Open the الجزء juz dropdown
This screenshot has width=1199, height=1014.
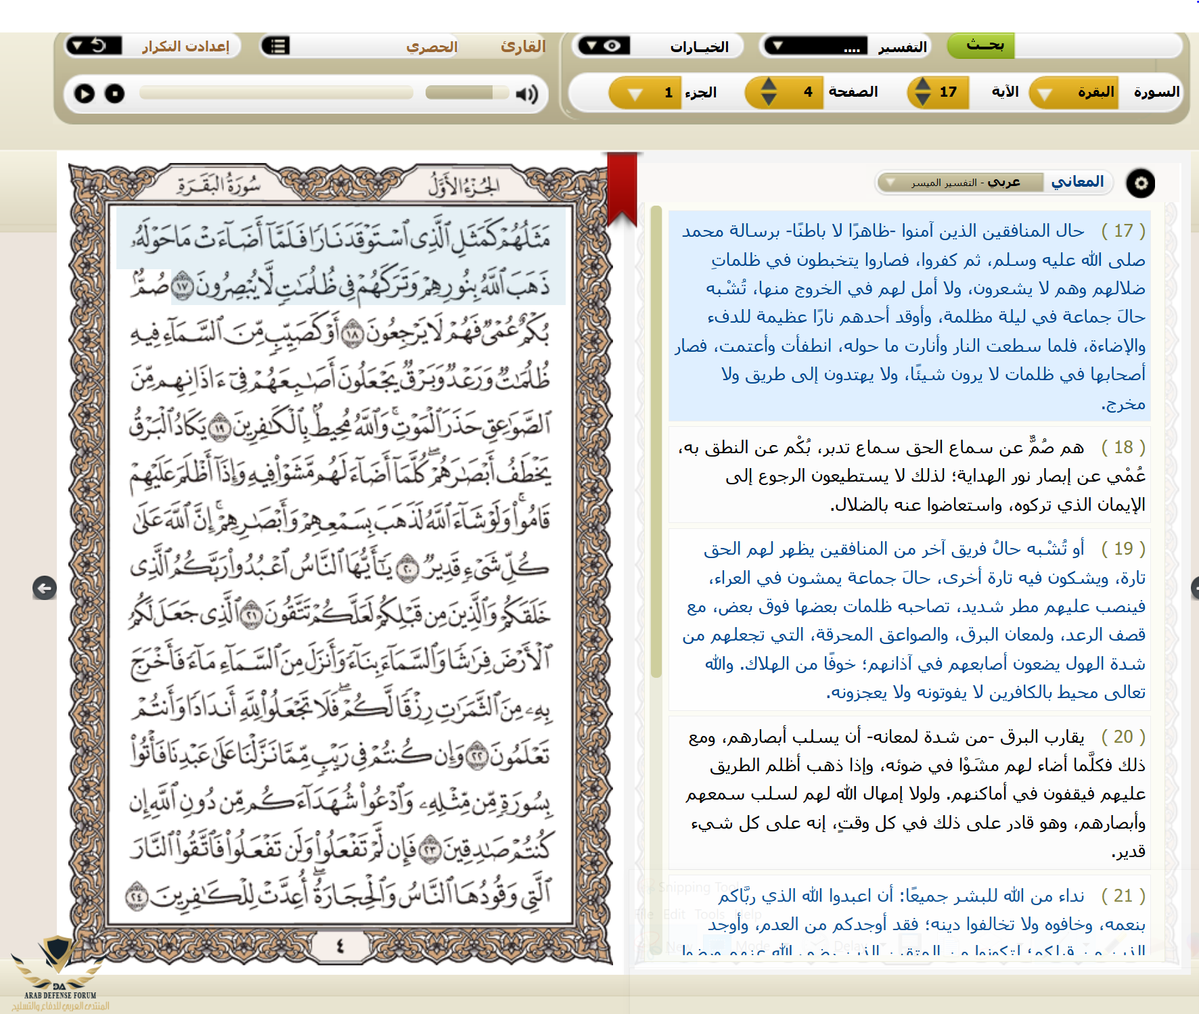point(646,93)
